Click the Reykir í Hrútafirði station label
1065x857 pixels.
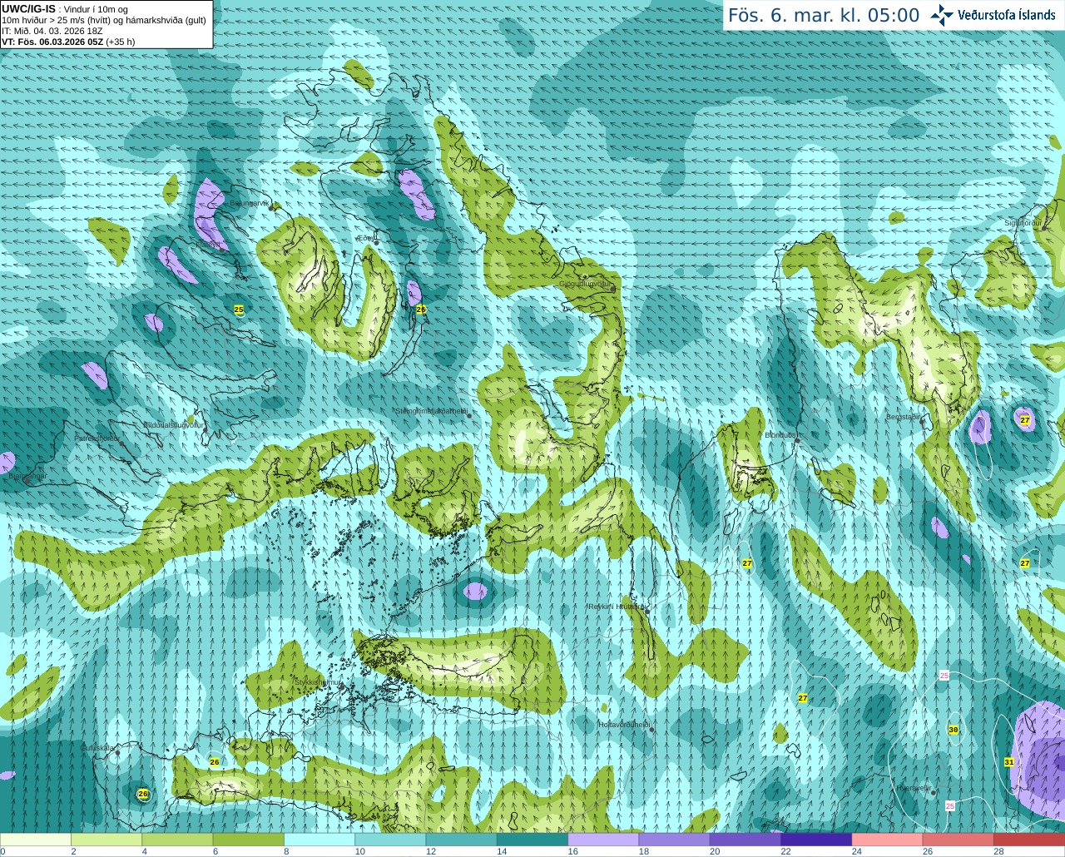[x=617, y=607]
